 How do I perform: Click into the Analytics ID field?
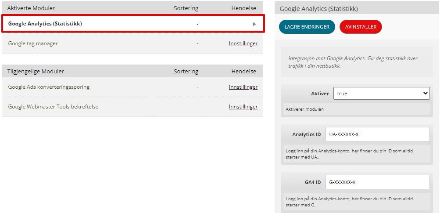pyautogui.click(x=377, y=134)
